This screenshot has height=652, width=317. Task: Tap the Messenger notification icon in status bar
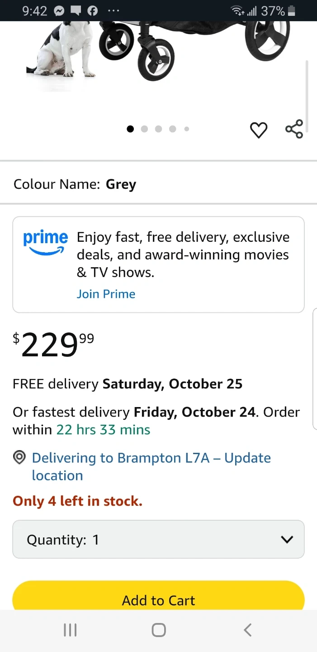[59, 11]
